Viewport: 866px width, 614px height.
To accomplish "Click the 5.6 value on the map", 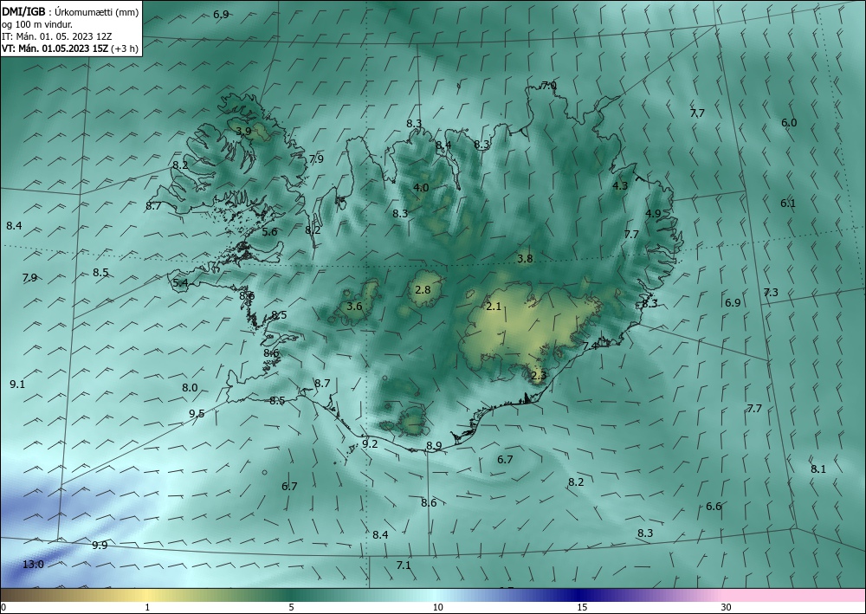I will tap(269, 232).
